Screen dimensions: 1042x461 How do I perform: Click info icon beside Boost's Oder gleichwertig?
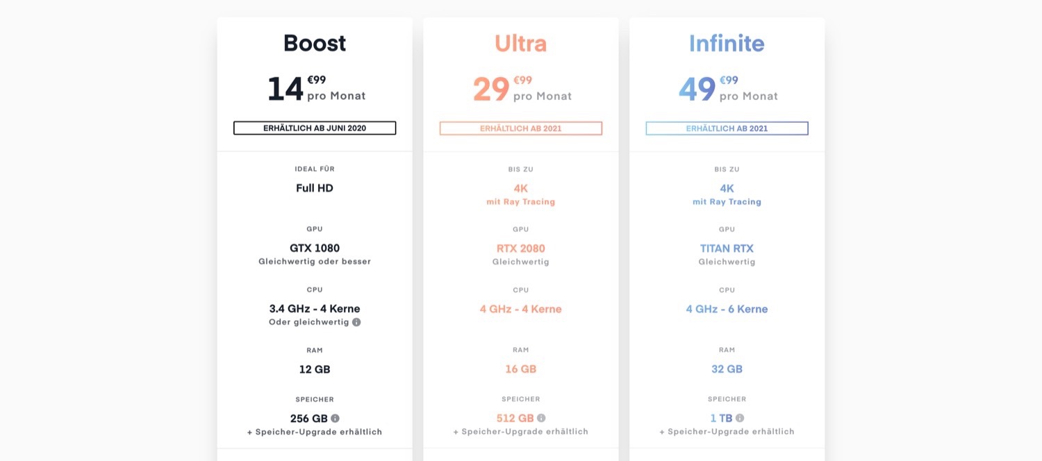356,322
